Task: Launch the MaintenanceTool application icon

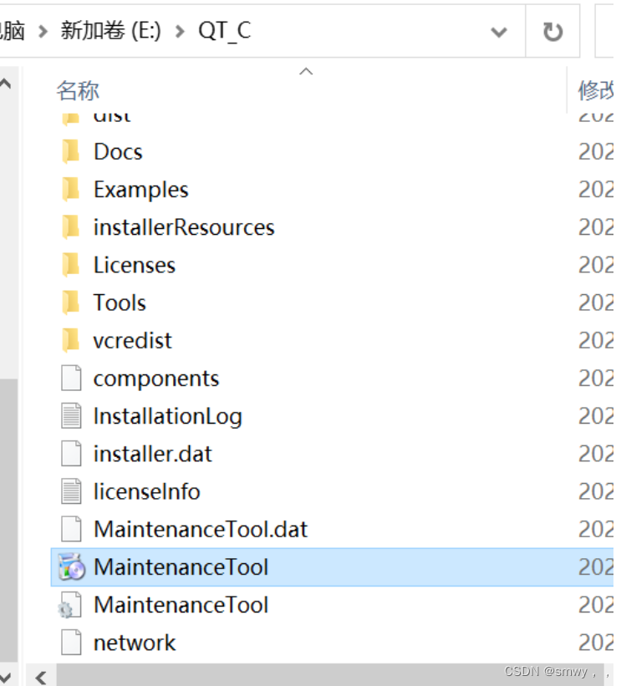Action: coord(71,567)
